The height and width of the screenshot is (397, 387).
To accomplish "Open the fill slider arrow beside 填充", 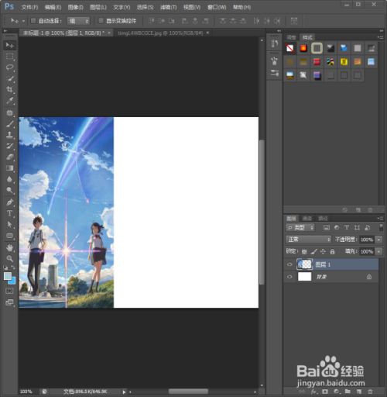I will (378, 251).
